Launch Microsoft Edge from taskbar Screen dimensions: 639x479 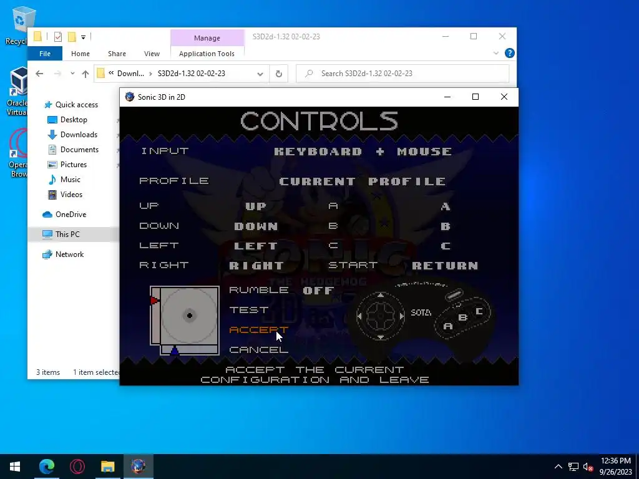coord(46,467)
